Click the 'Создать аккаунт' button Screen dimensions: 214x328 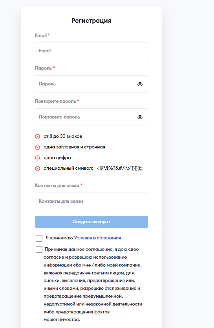point(91,222)
